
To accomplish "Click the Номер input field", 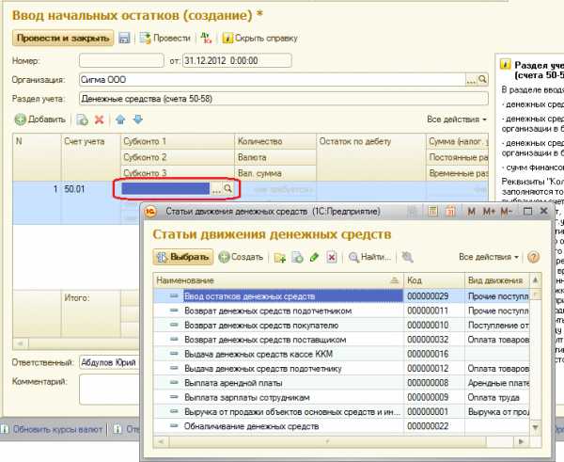I will (x=121, y=60).
